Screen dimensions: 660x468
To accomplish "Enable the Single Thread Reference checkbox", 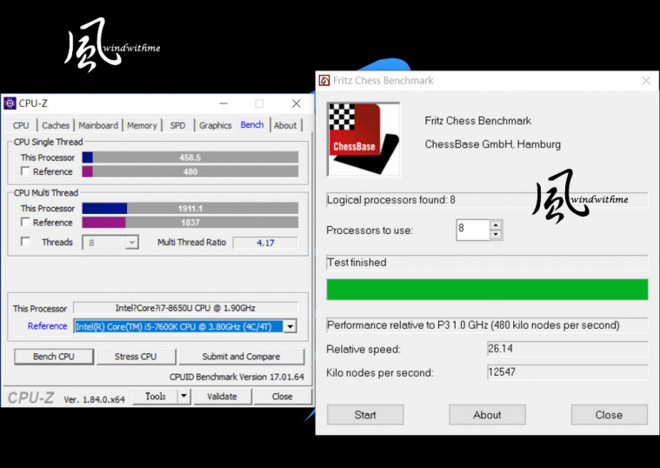I will 25,171.
